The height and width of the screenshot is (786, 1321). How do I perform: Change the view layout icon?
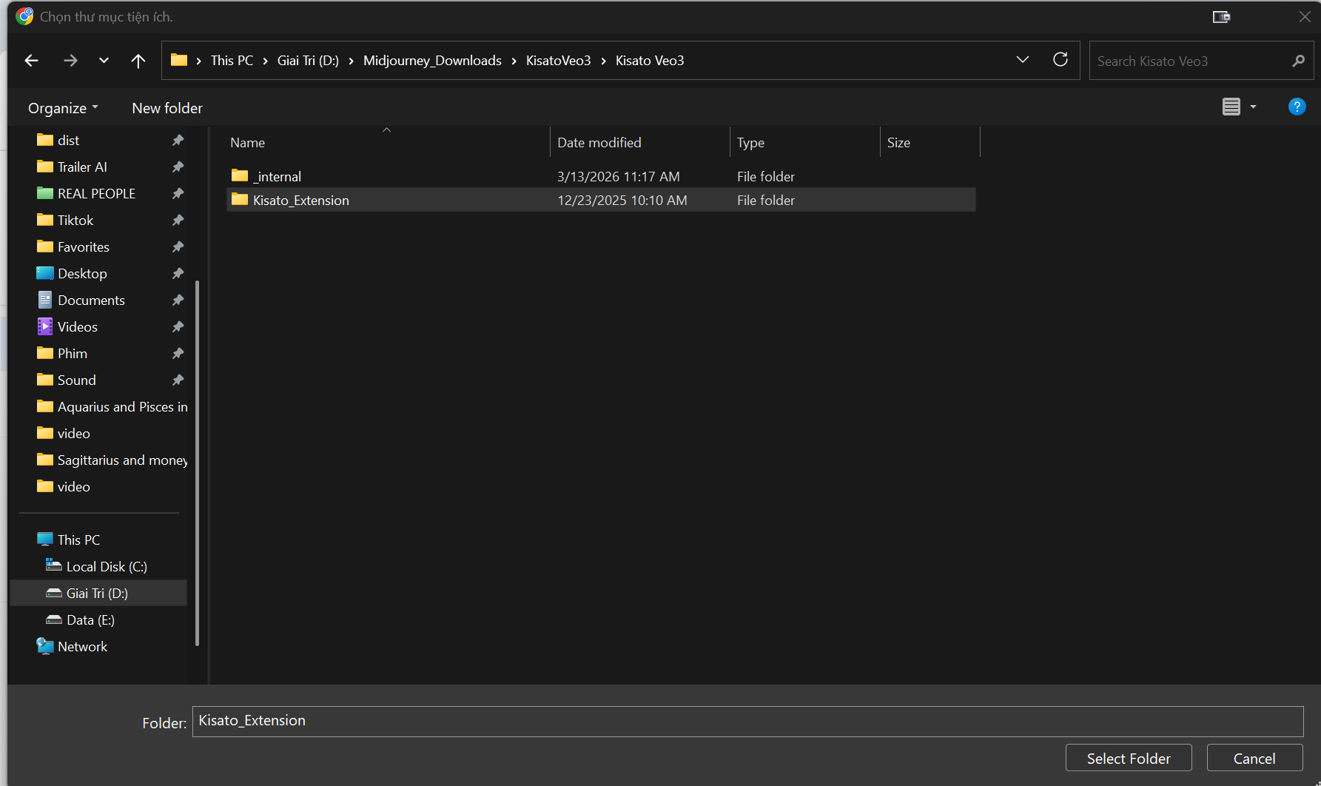(1231, 107)
